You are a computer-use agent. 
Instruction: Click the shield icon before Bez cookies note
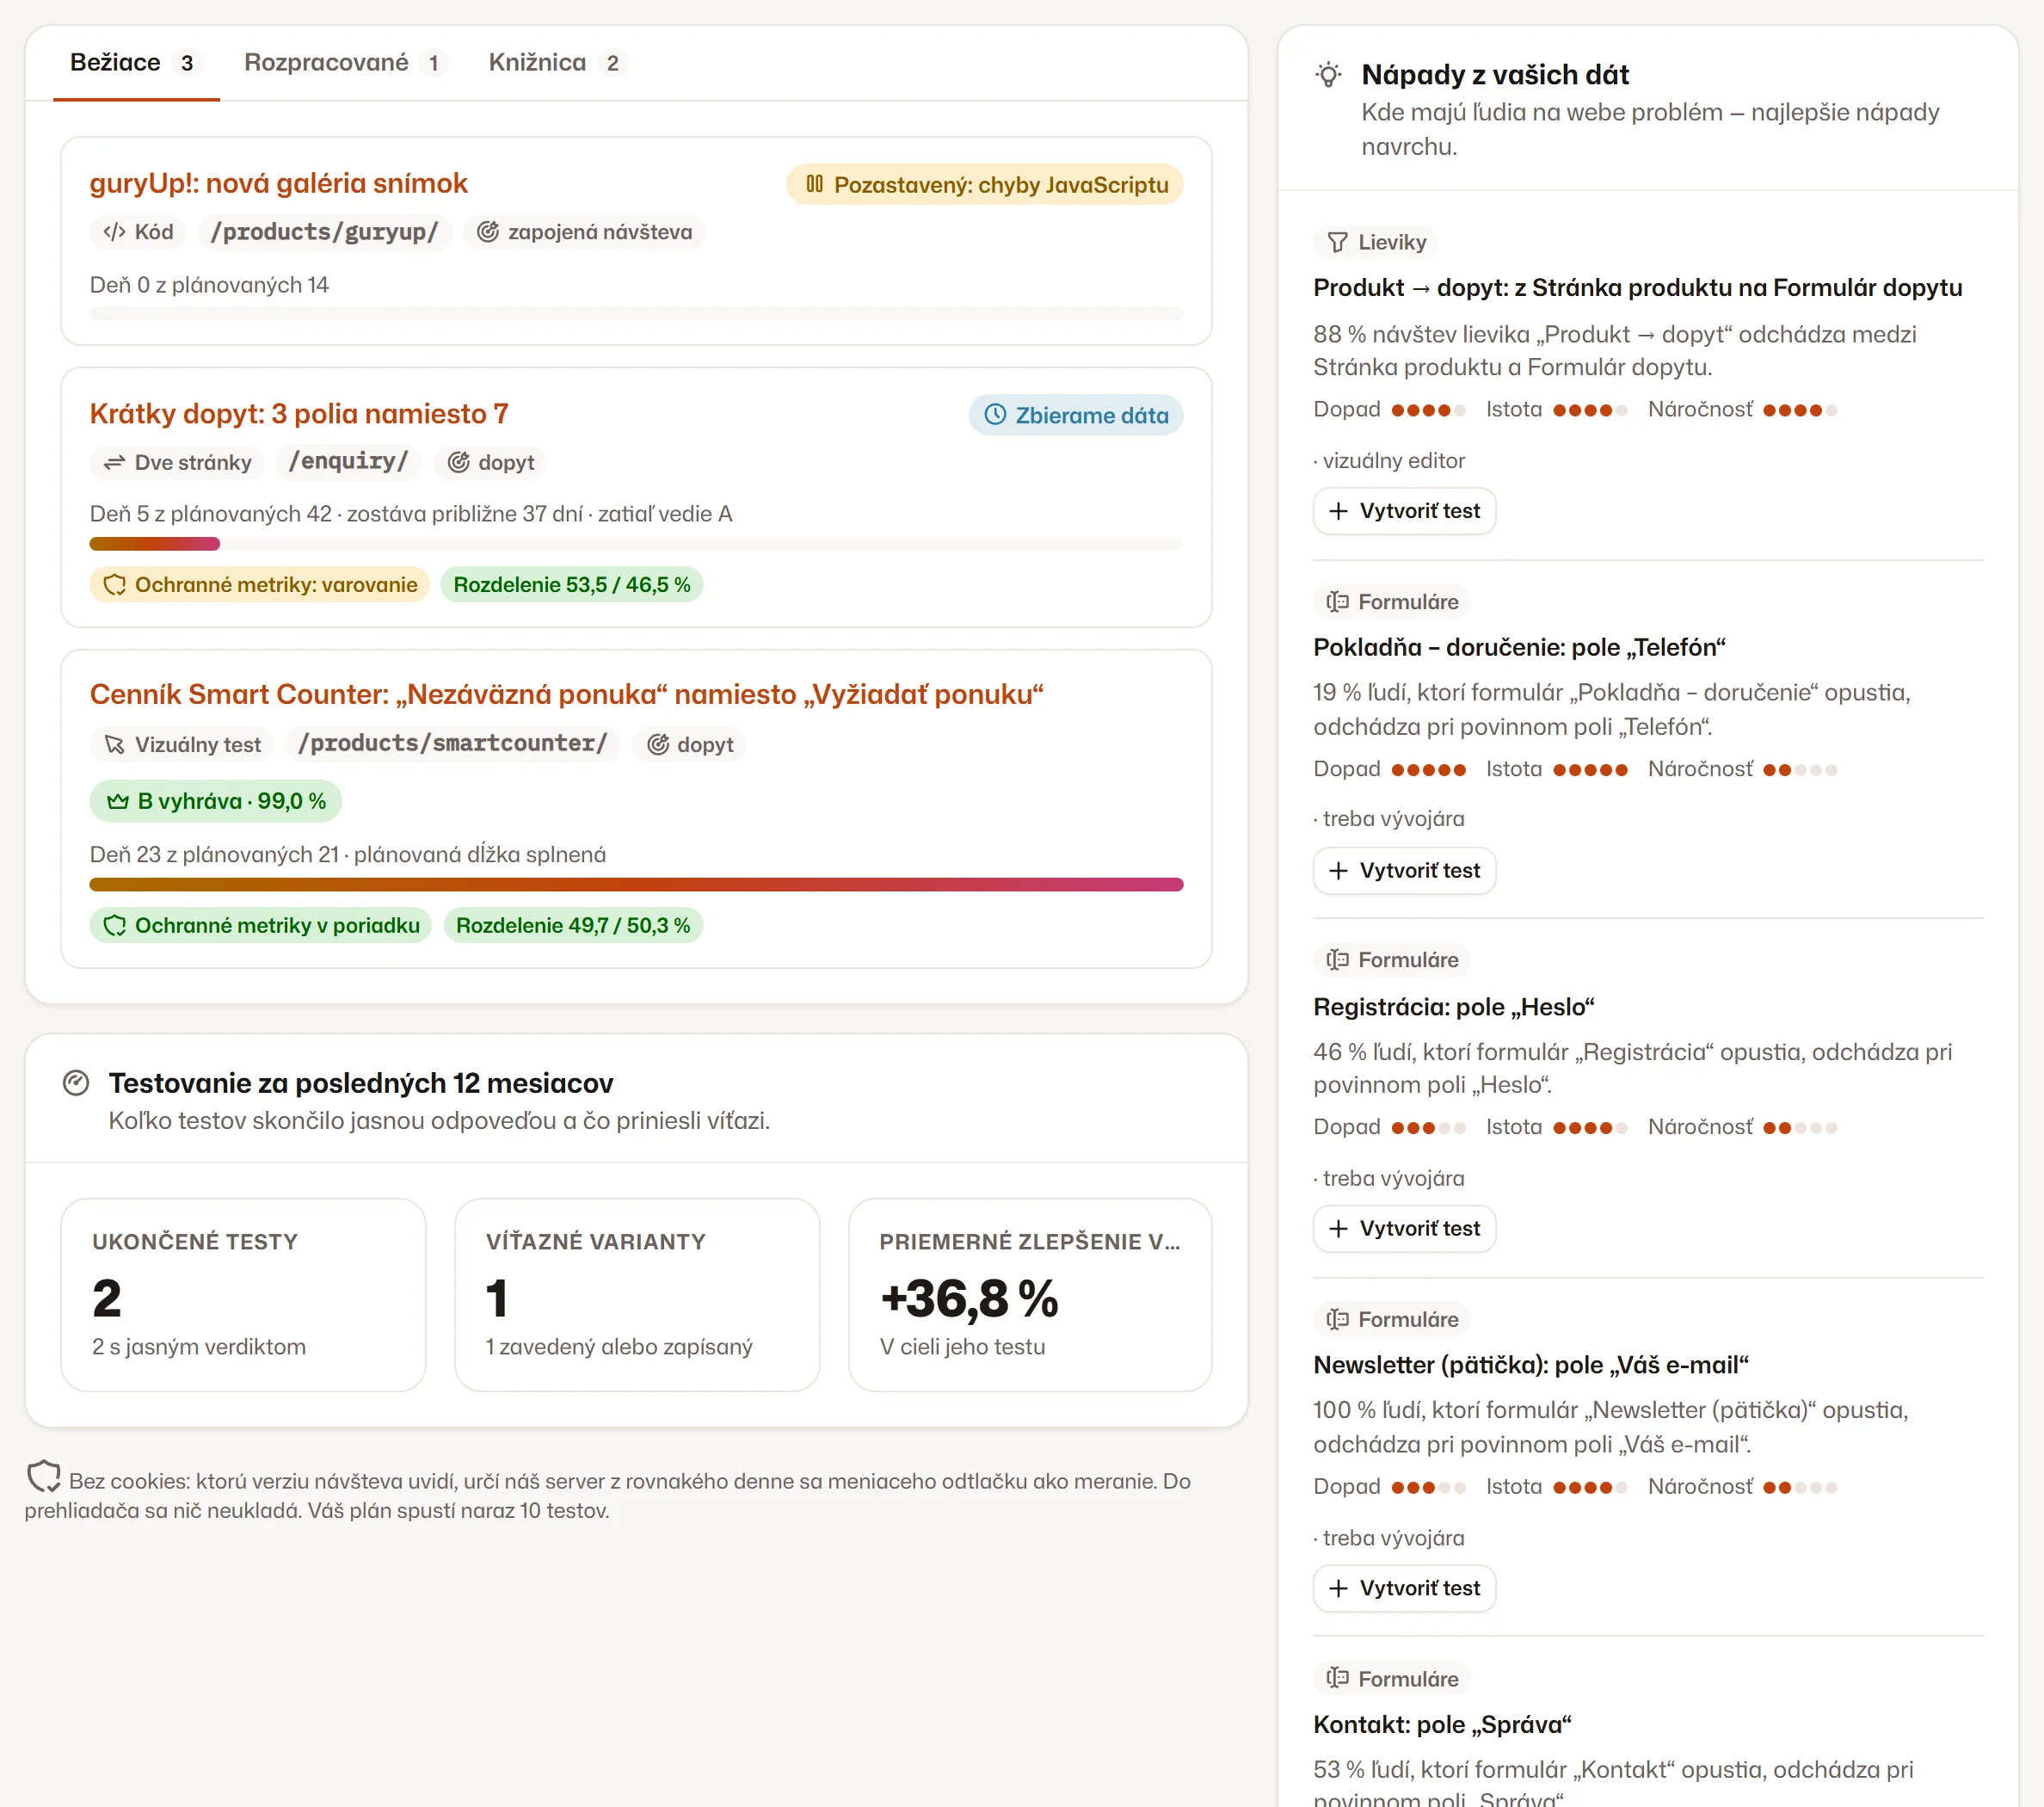pyautogui.click(x=43, y=1477)
